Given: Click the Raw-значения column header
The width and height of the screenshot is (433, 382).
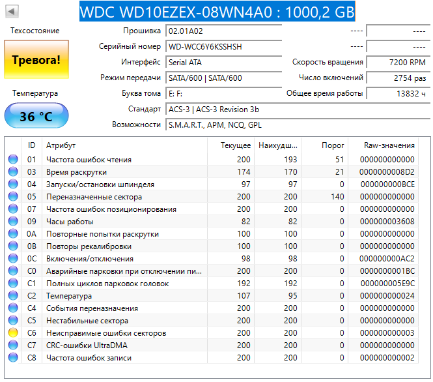Looking at the screenshot, I should click(x=384, y=145).
